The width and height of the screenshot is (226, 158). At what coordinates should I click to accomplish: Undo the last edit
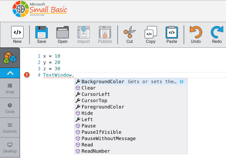(196, 32)
